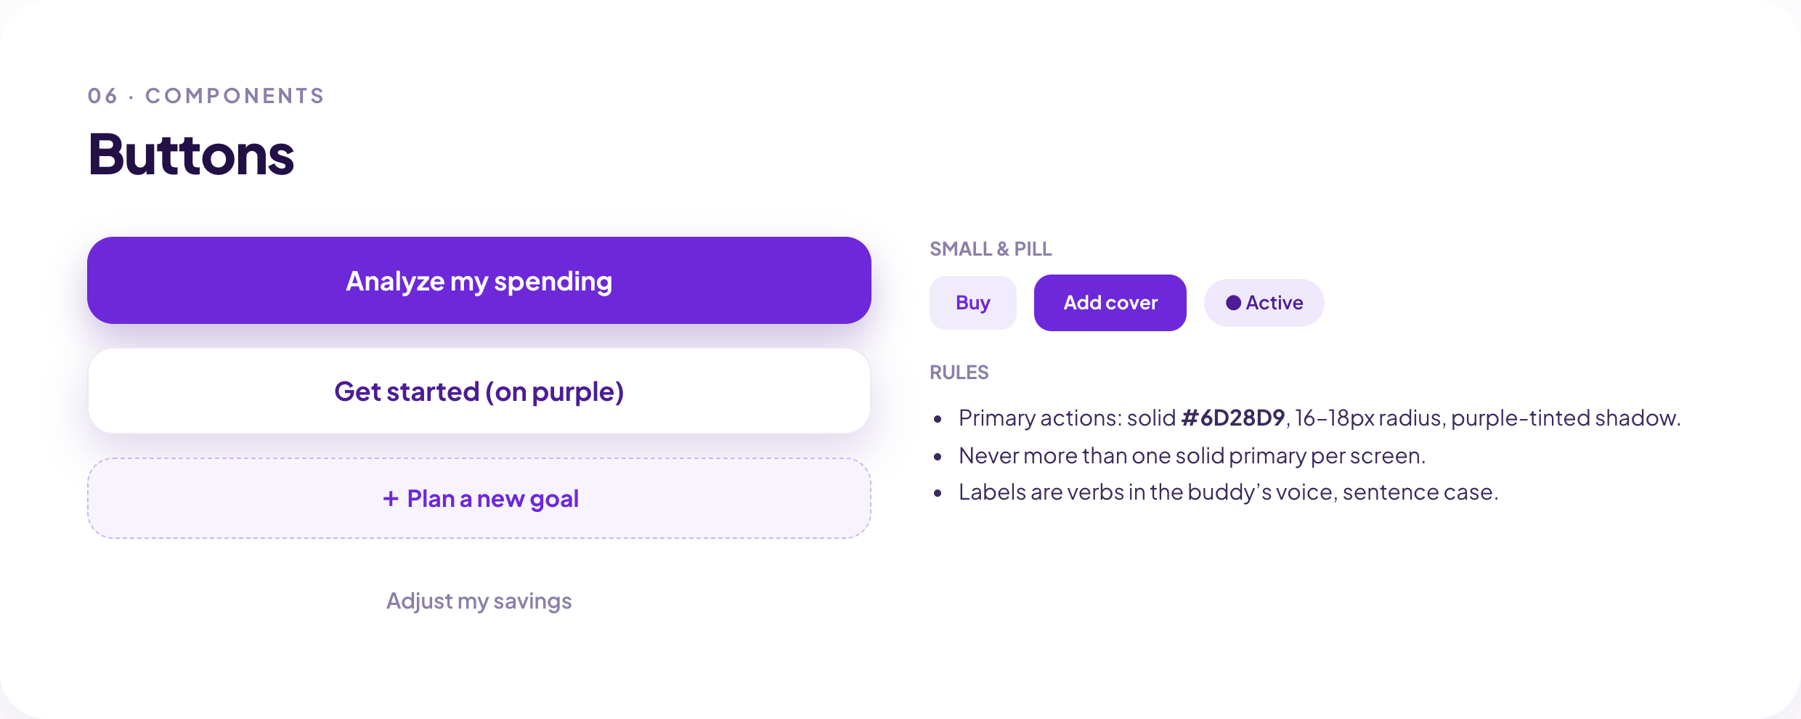The height and width of the screenshot is (719, 1801).
Task: Open the Adjust my savings text link
Action: click(479, 601)
